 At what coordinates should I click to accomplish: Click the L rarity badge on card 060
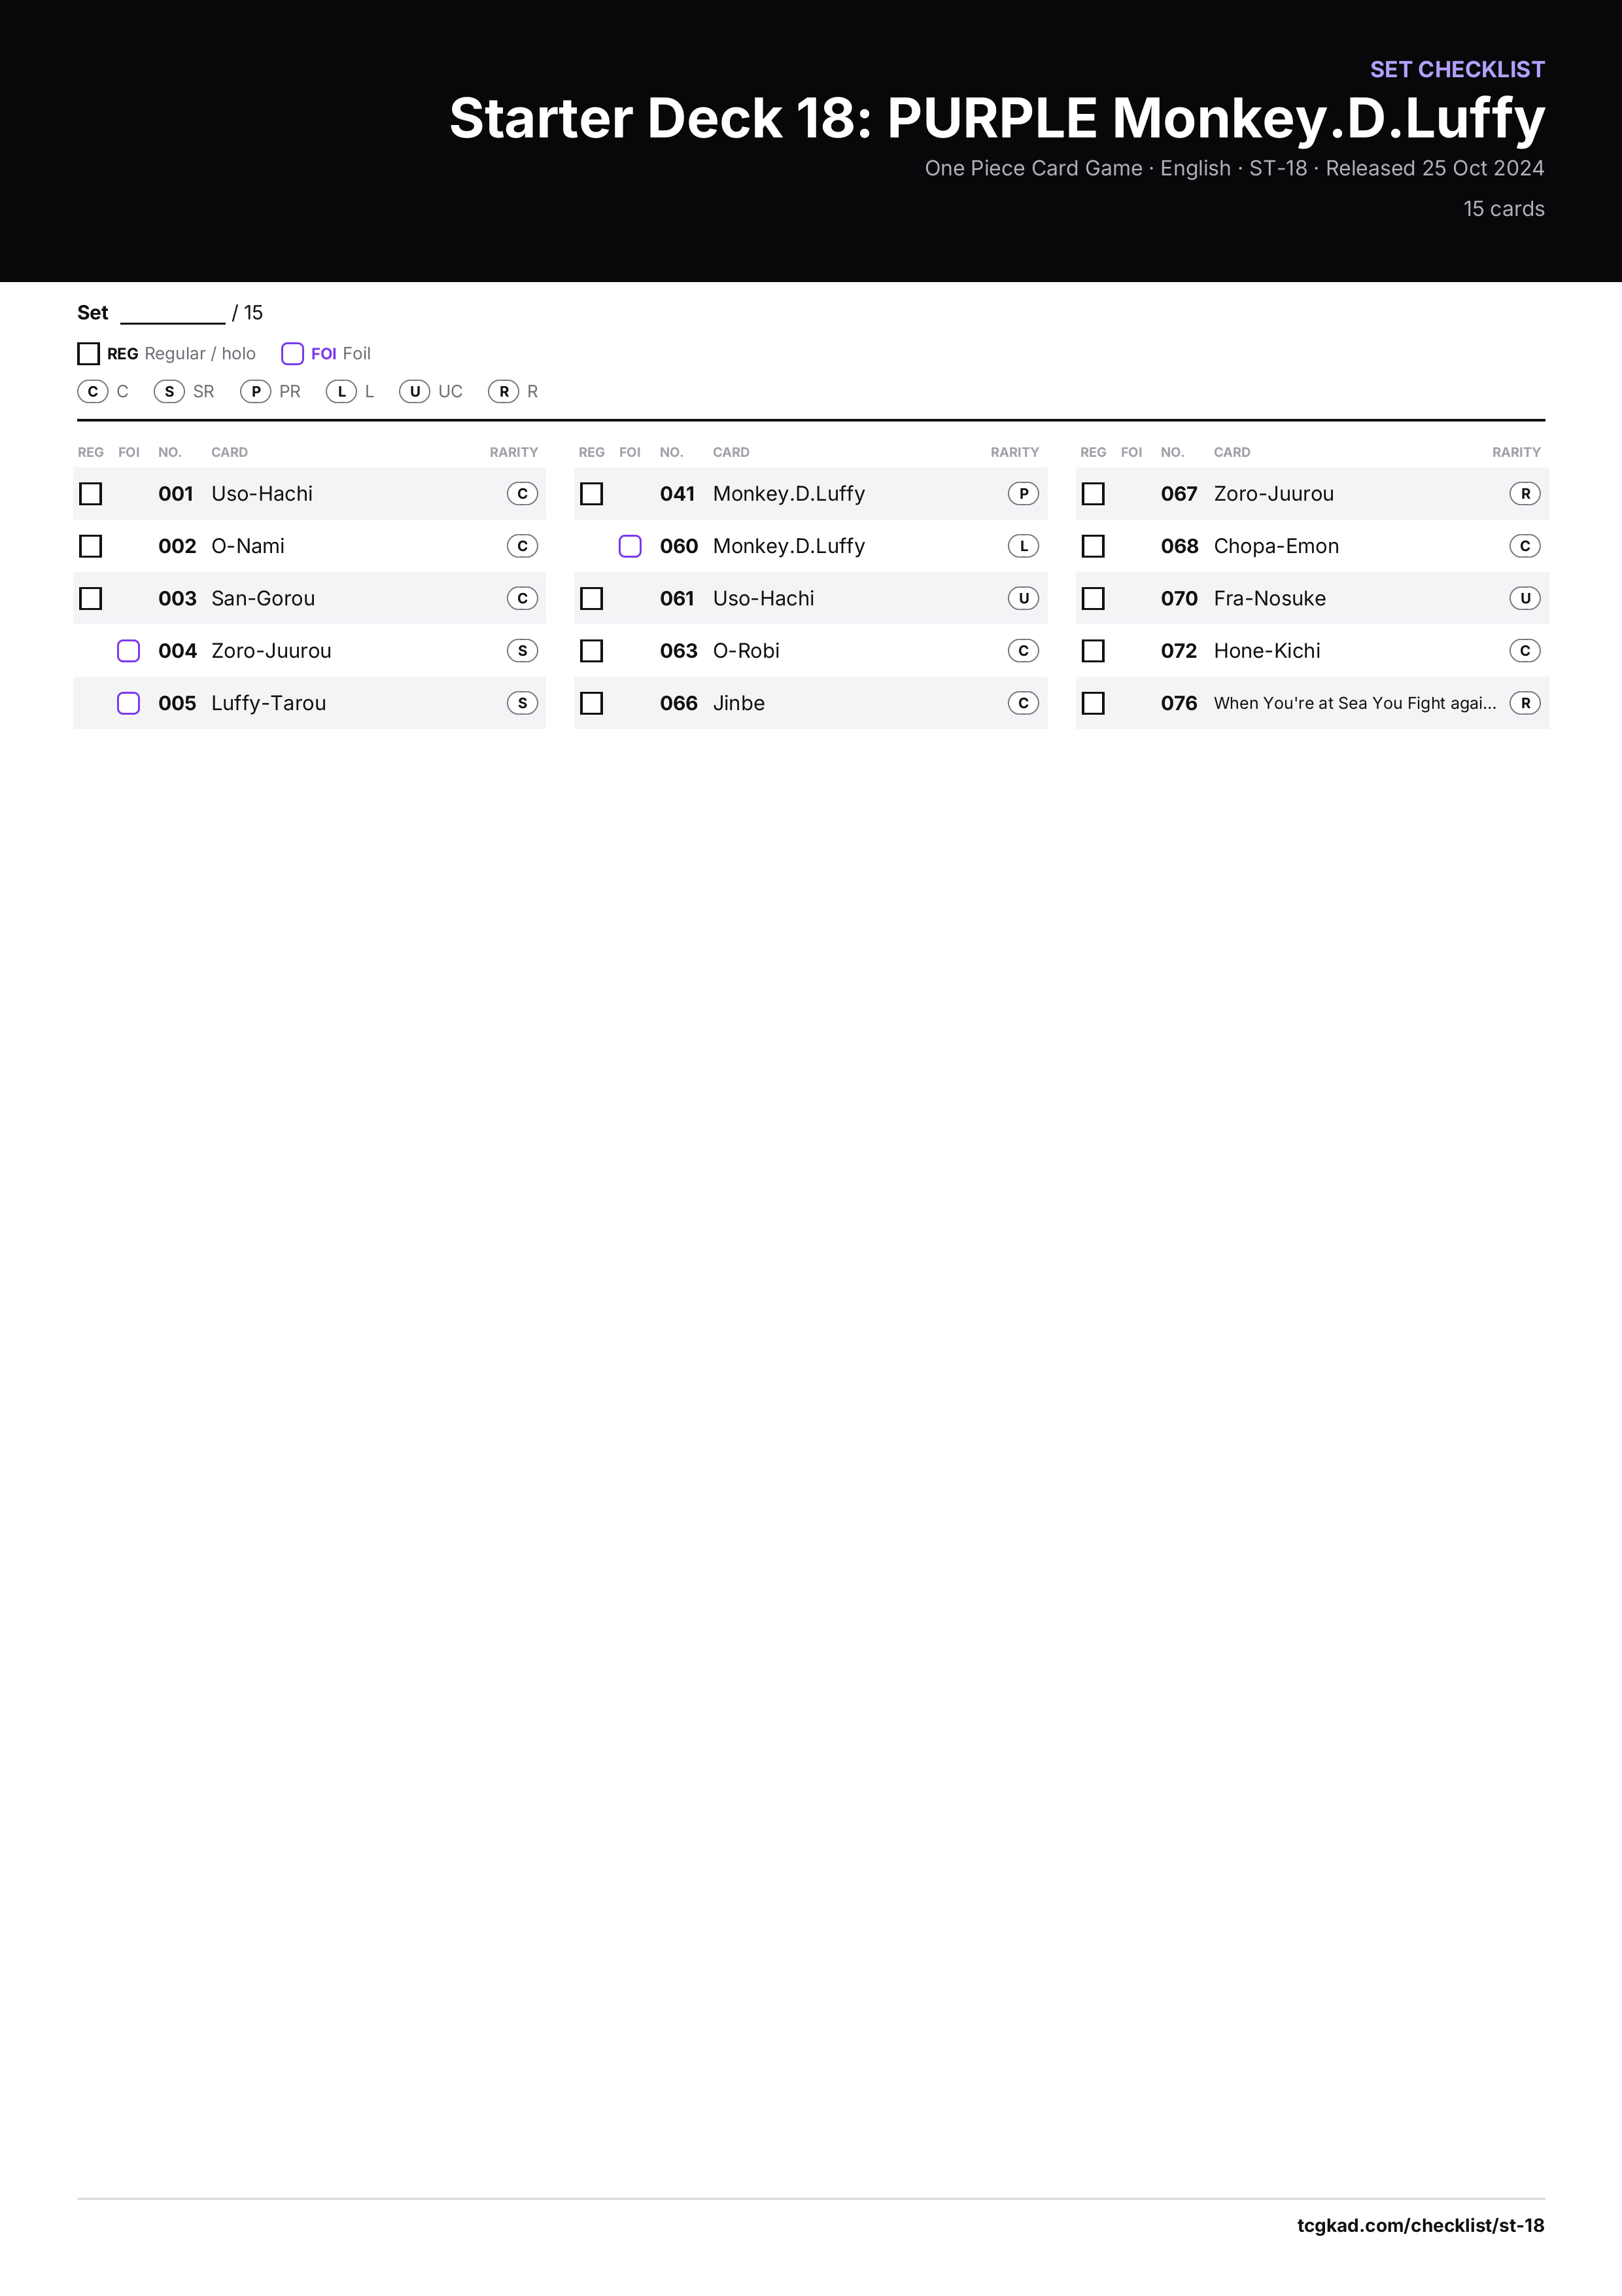[1024, 546]
